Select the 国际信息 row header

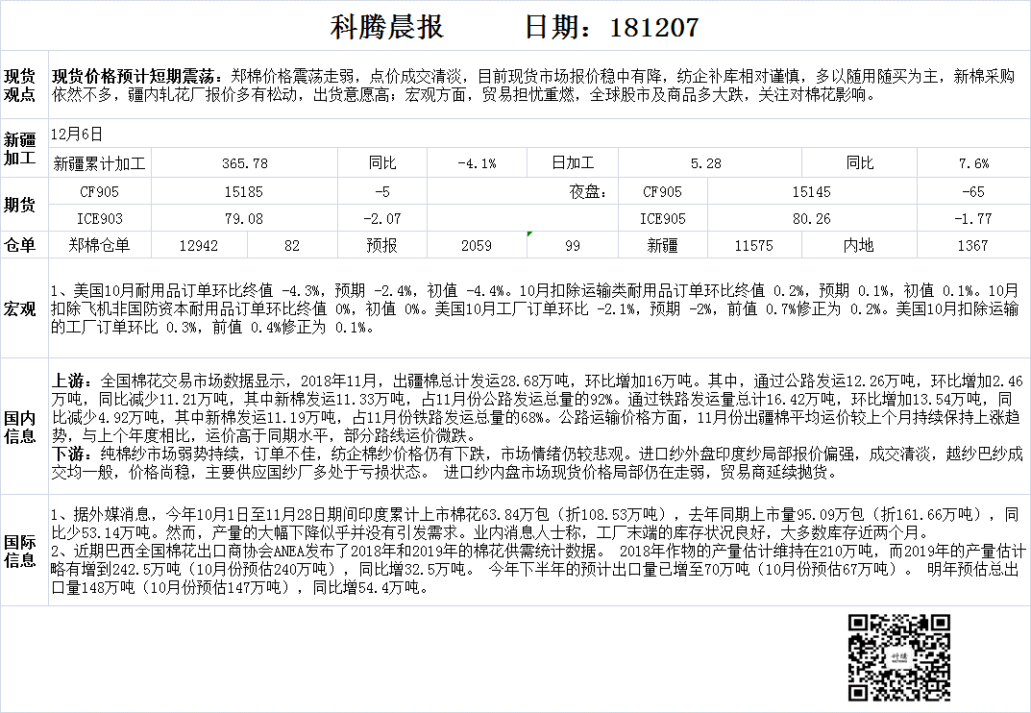click(x=20, y=550)
